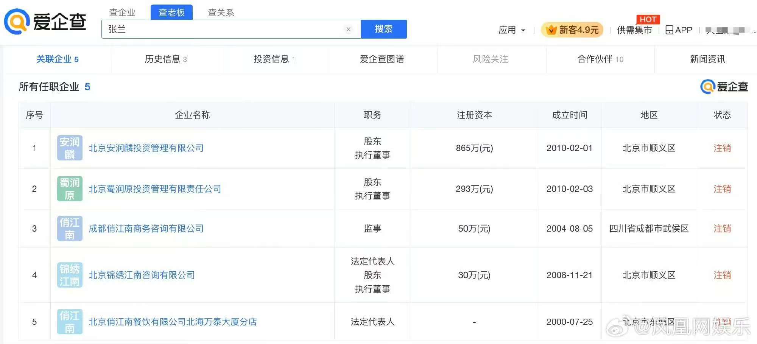The width and height of the screenshot is (757, 344).
Task: Select the 查老板 search tab
Action: point(172,12)
